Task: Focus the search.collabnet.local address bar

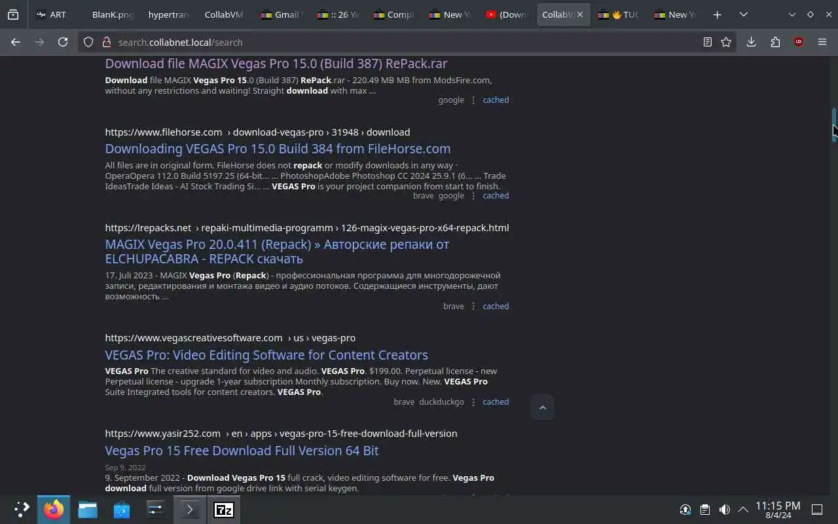Action: pos(406,42)
